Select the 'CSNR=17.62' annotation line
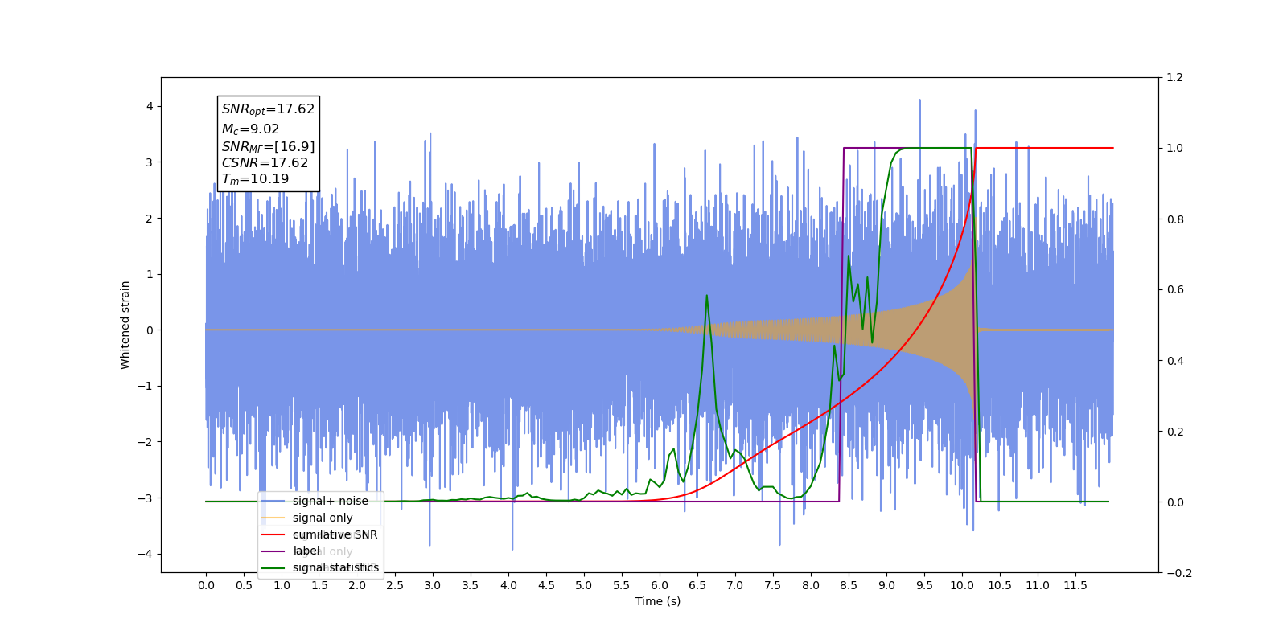 tap(265, 162)
